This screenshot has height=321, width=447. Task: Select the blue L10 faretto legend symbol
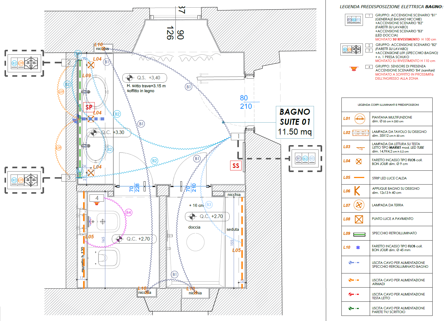pos(358,247)
